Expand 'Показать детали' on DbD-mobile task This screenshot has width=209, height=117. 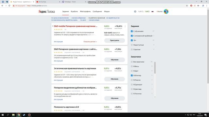pyautogui.click(x=90, y=42)
